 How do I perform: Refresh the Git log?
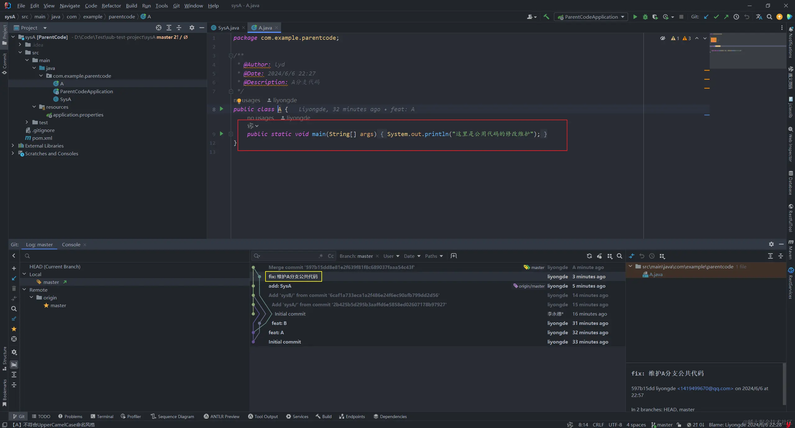click(x=589, y=256)
